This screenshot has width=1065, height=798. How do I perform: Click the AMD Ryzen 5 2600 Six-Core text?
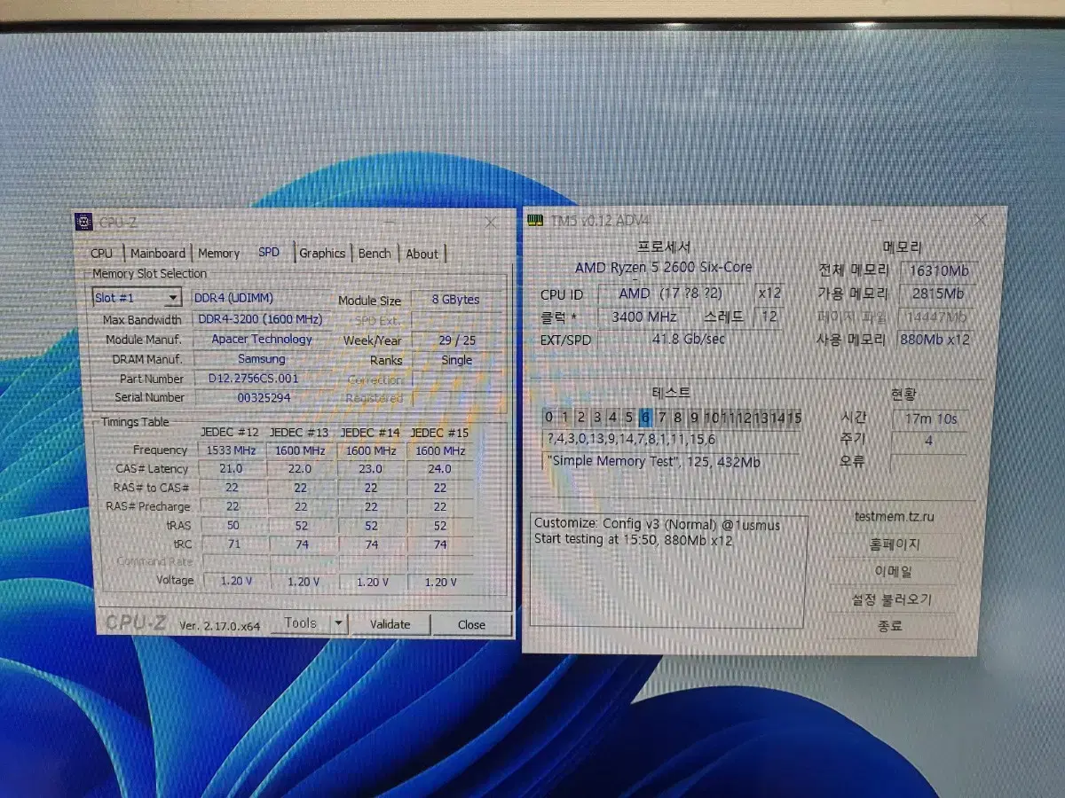(x=663, y=267)
